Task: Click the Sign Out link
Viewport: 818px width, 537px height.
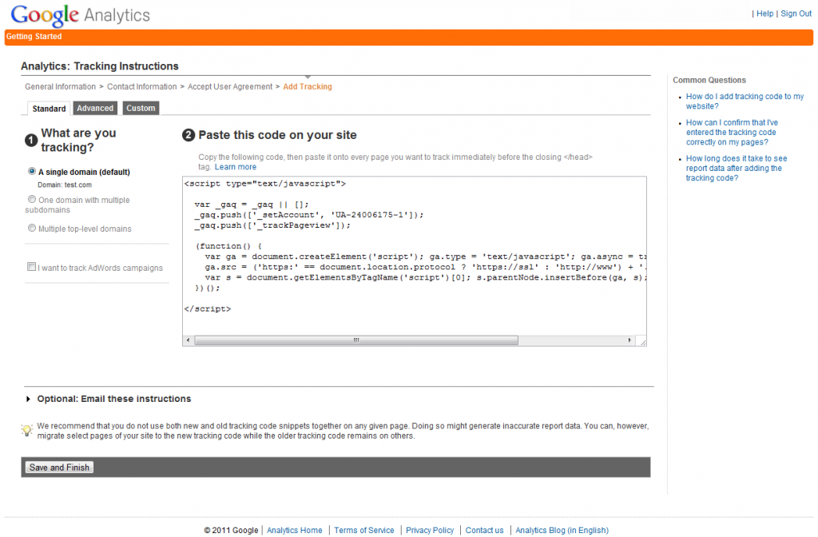Action: click(796, 14)
